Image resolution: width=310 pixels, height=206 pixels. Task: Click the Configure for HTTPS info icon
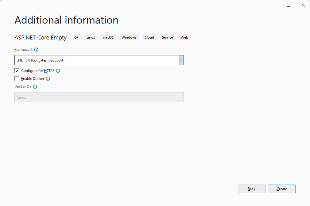pyautogui.click(x=58, y=71)
